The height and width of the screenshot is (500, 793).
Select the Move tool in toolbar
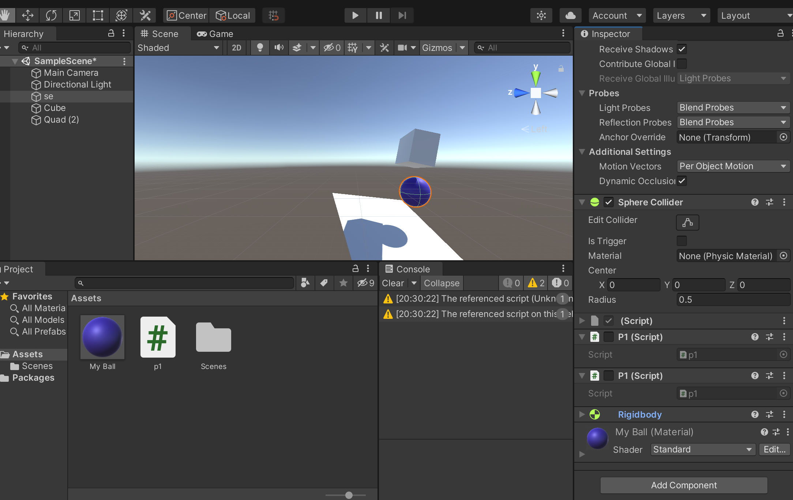(x=27, y=15)
